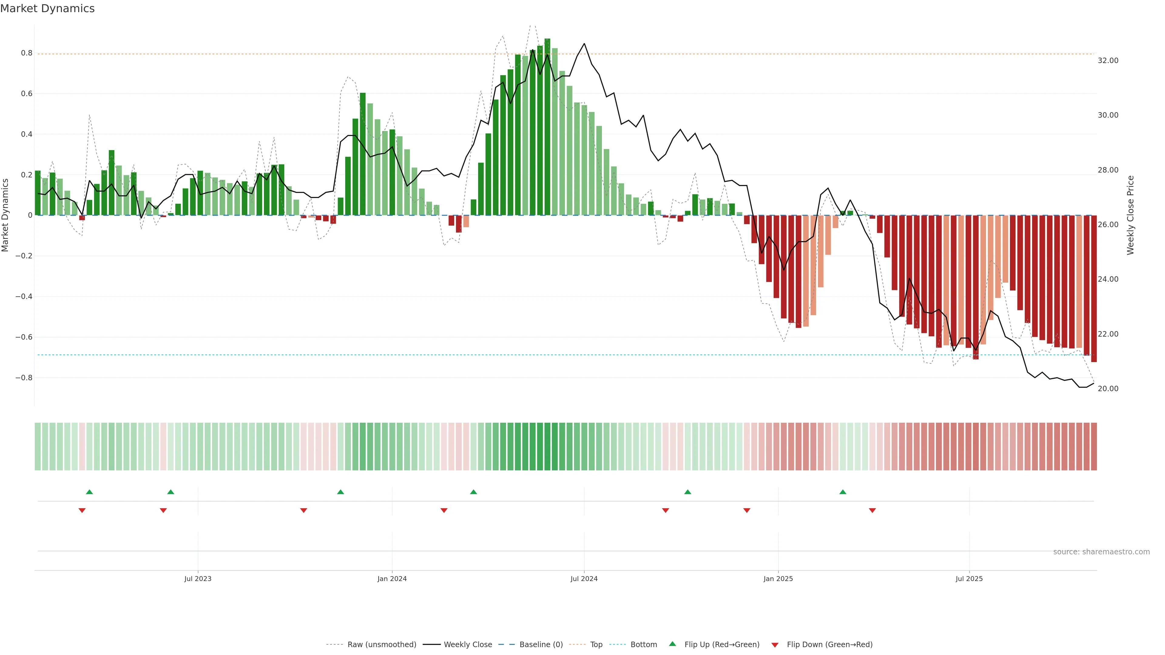
Task: Click the Jan 2025 x-axis label
Action: click(778, 579)
